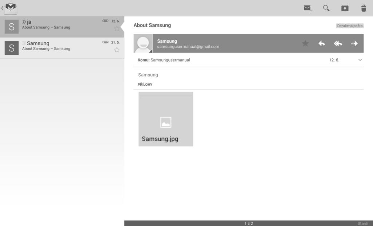Compose a new email
This screenshot has width=373, height=226.
tap(308, 9)
